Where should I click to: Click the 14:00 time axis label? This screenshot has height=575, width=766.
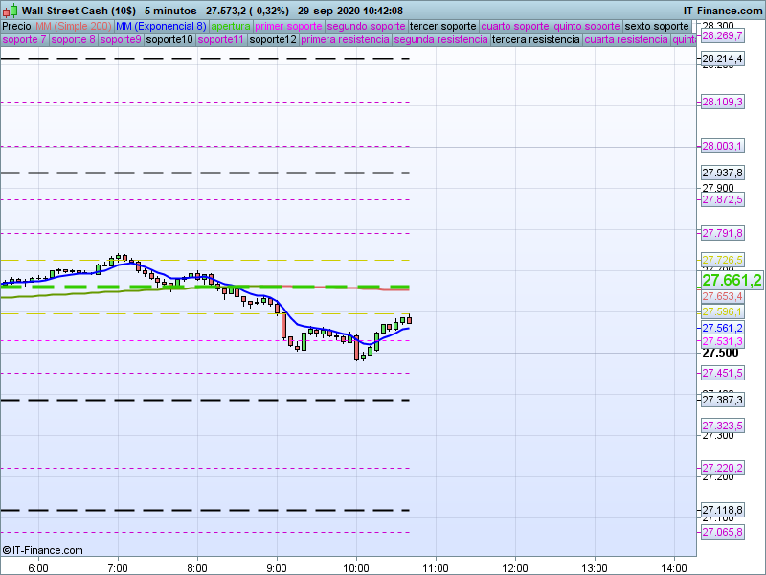coord(674,568)
